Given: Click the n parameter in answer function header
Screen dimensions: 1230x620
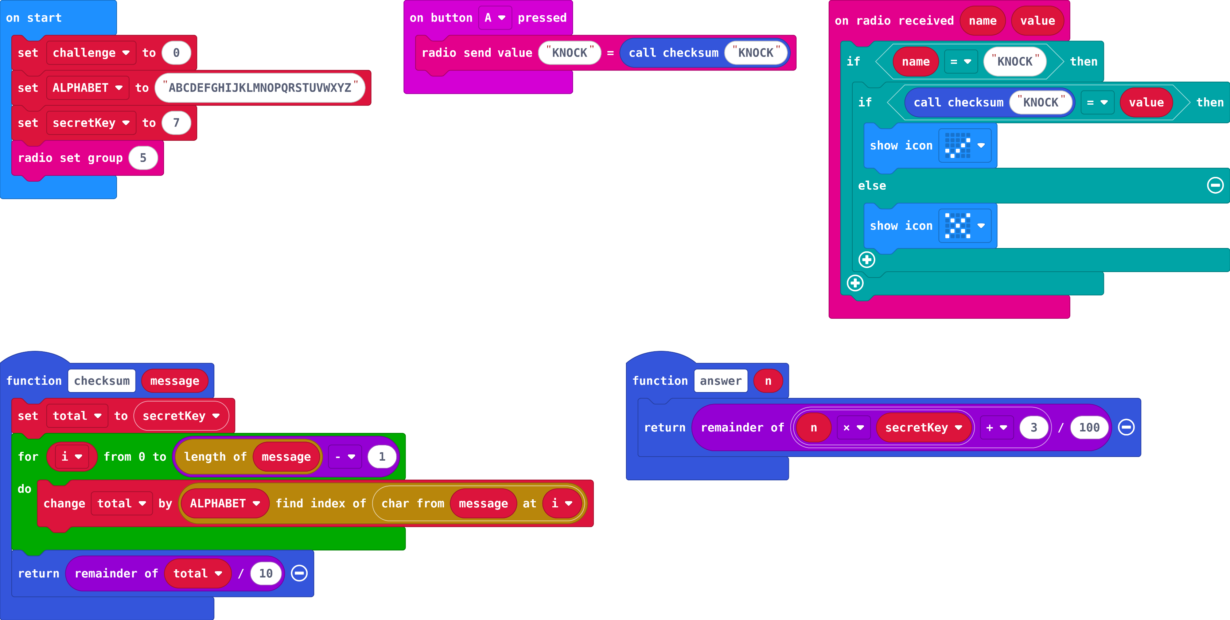Looking at the screenshot, I should click(768, 381).
